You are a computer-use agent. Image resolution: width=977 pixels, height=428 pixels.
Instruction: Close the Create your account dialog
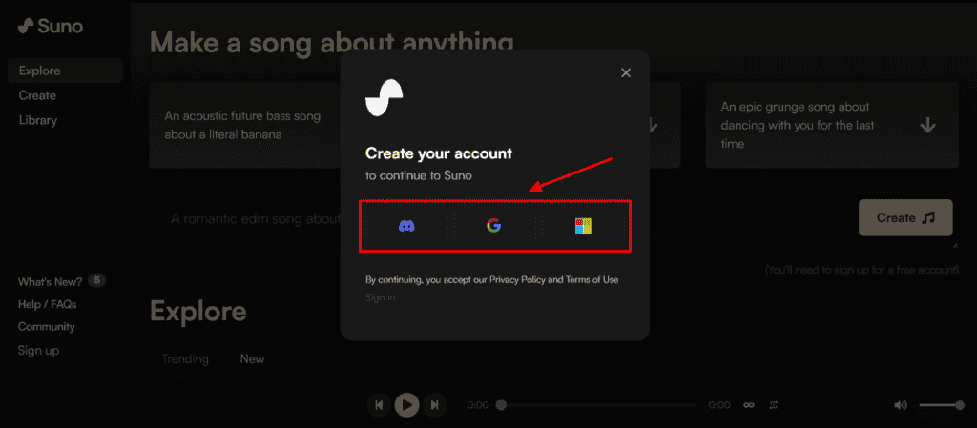point(626,72)
